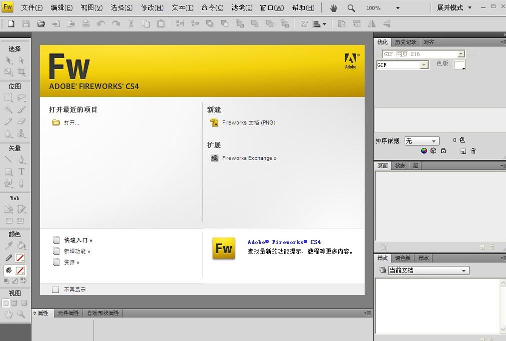Select the Rubber Stamp tool
Image resolution: width=506 pixels, height=341 pixels.
pos(21,133)
